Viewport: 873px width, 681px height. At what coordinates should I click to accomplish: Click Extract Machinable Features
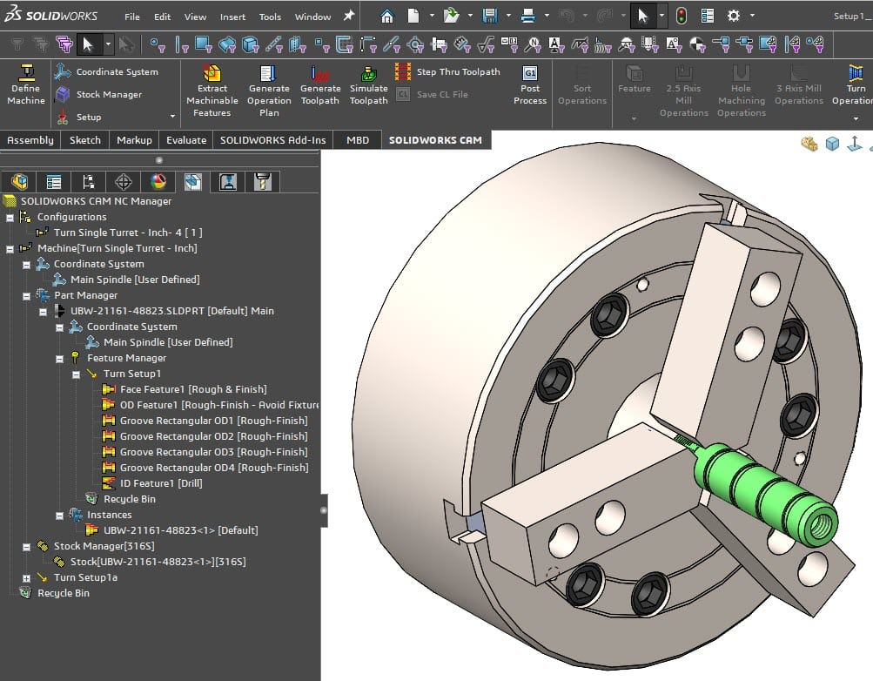pyautogui.click(x=212, y=87)
